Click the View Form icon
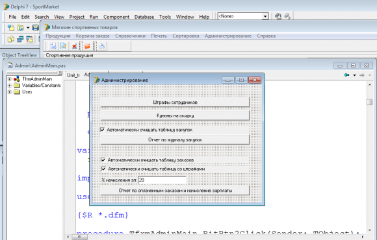This screenshot has width=377, height=240. 20,39
